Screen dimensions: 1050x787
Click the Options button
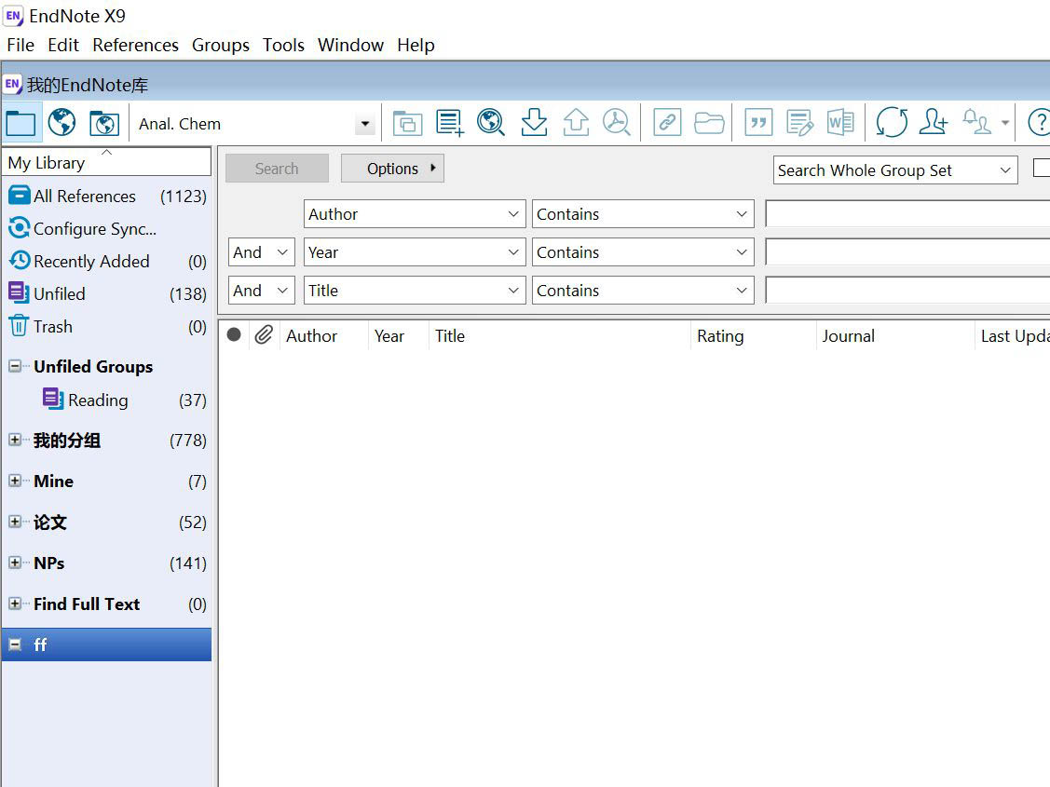pyautogui.click(x=392, y=169)
